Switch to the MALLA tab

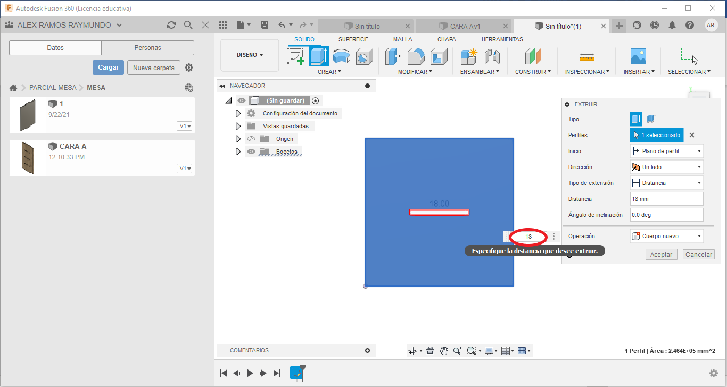click(403, 39)
